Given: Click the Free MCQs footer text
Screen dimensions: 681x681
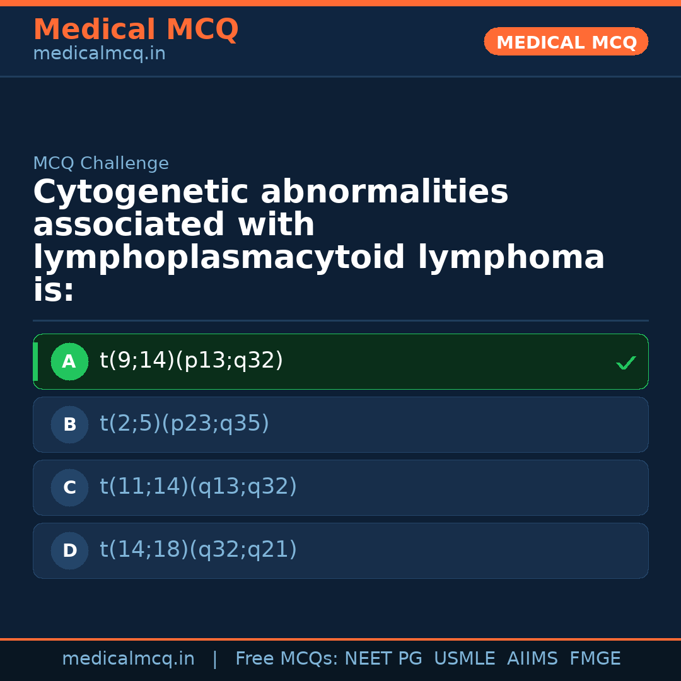Looking at the screenshot, I should pos(286,659).
